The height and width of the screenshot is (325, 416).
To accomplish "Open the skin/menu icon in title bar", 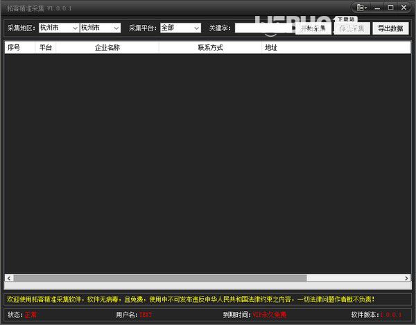I will click(362, 8).
